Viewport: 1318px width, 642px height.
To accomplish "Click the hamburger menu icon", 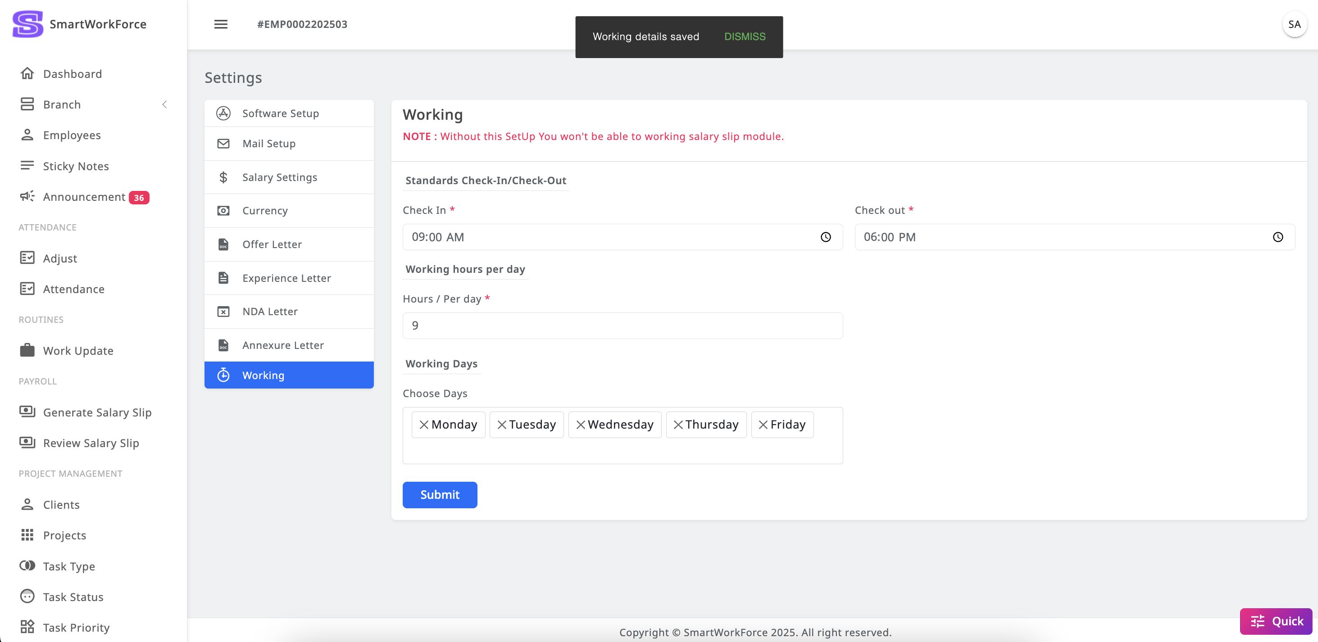I will pos(221,24).
